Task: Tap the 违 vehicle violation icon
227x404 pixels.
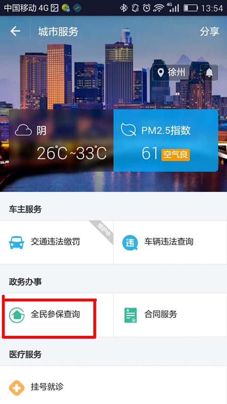Action: (130, 242)
